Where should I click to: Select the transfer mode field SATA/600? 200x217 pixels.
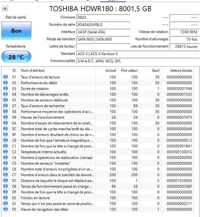103,39
